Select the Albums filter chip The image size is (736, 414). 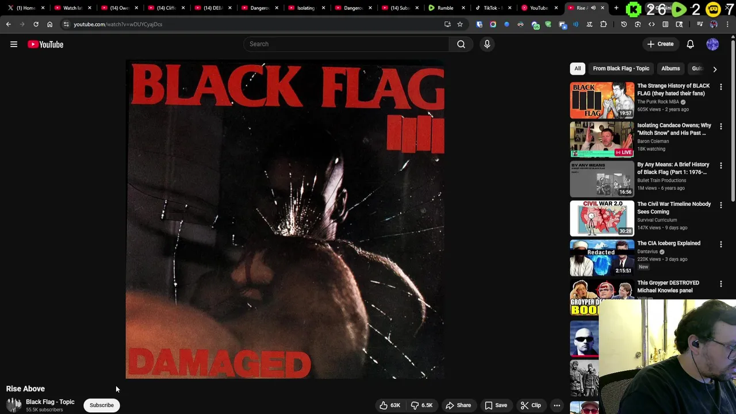670,68
